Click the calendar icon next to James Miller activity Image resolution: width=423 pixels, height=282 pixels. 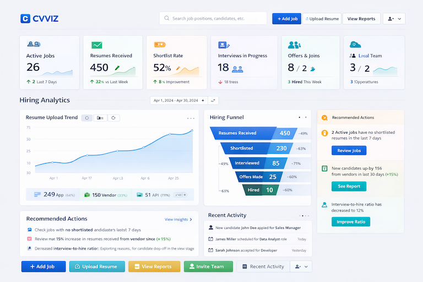point(211,239)
